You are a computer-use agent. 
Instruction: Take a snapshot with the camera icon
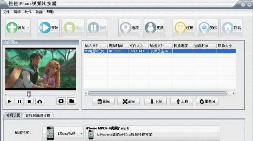pos(61,101)
